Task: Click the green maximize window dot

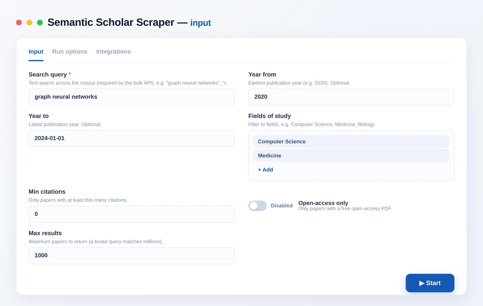Action: (40, 23)
